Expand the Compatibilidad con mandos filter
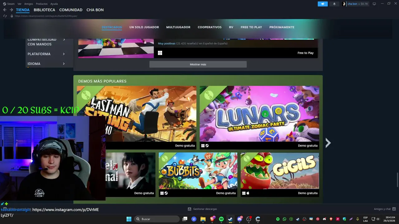The height and width of the screenshot is (224, 399). point(46,42)
